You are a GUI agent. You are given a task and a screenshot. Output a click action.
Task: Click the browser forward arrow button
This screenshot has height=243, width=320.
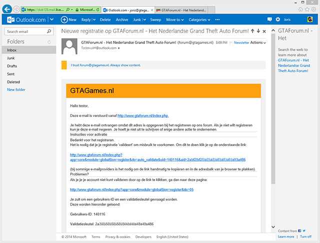pyautogui.click(x=16, y=9)
